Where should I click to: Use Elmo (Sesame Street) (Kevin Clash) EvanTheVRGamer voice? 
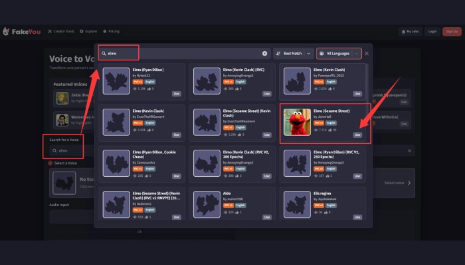(267, 134)
